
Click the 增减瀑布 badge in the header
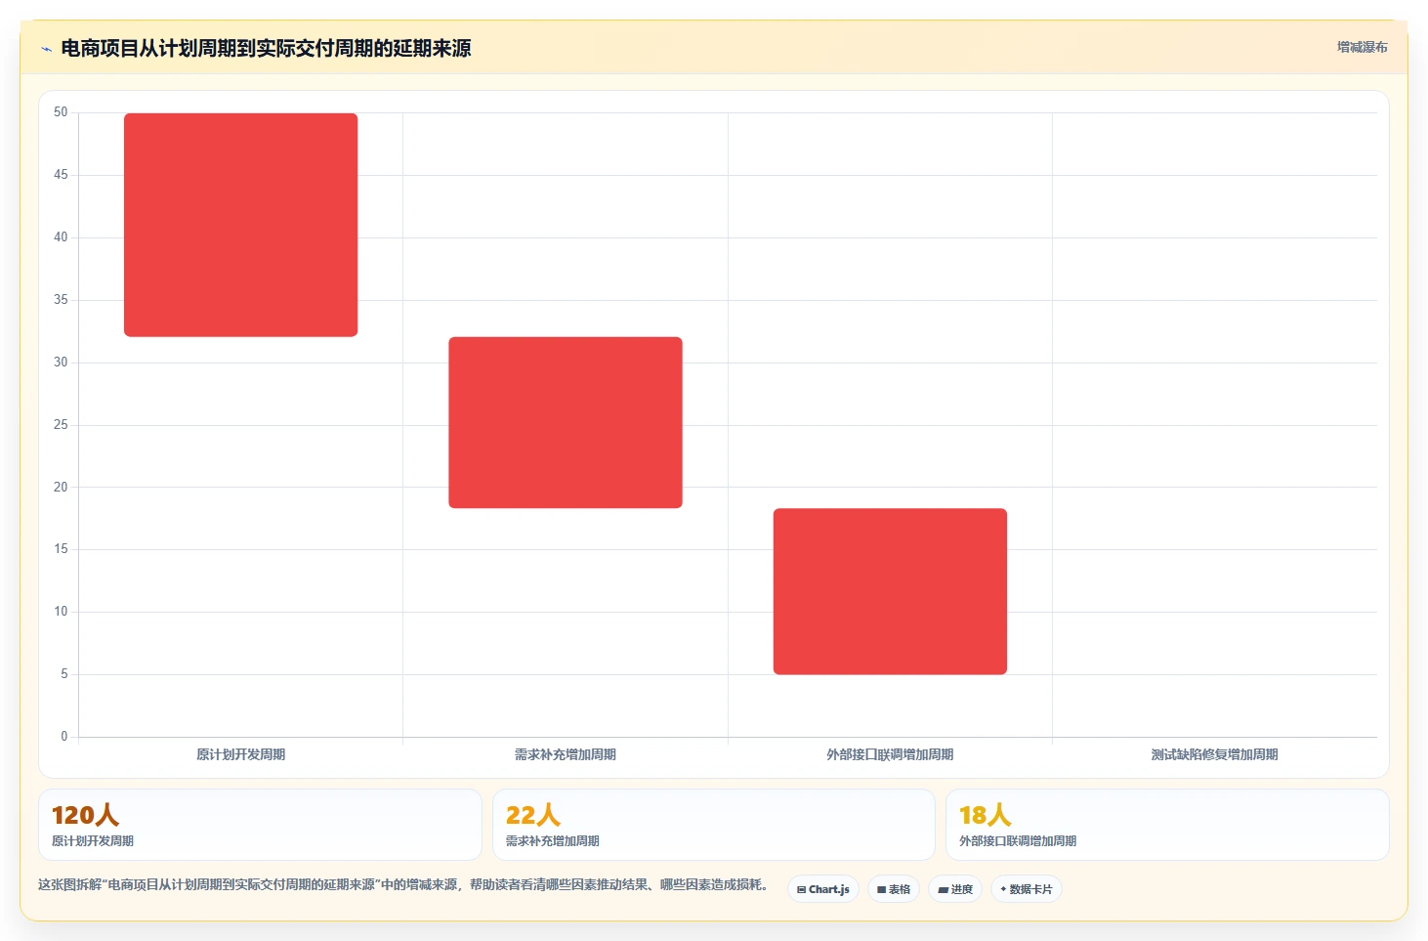pyautogui.click(x=1362, y=47)
